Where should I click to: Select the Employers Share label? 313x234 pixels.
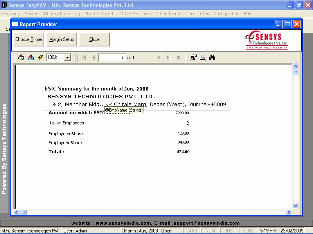(x=65, y=143)
